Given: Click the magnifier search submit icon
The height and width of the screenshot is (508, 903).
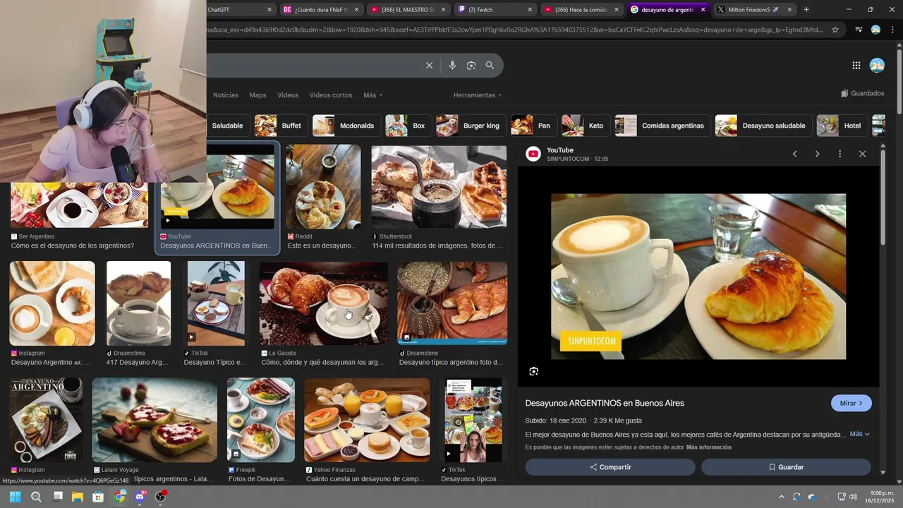Looking at the screenshot, I should (490, 66).
